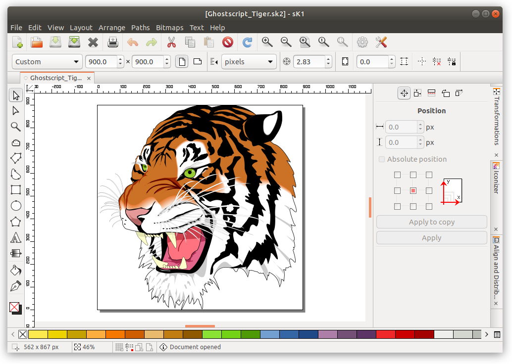The width and height of the screenshot is (512, 364).
Task: Pick the bright red palette swatch
Action: point(386,334)
